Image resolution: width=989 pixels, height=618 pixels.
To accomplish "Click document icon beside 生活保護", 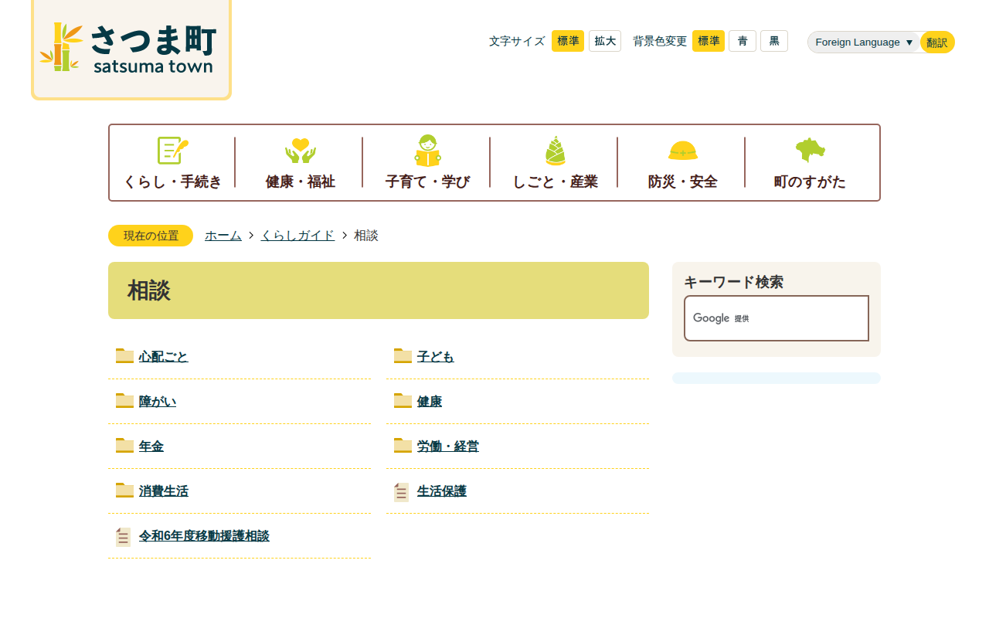I will pyautogui.click(x=401, y=492).
